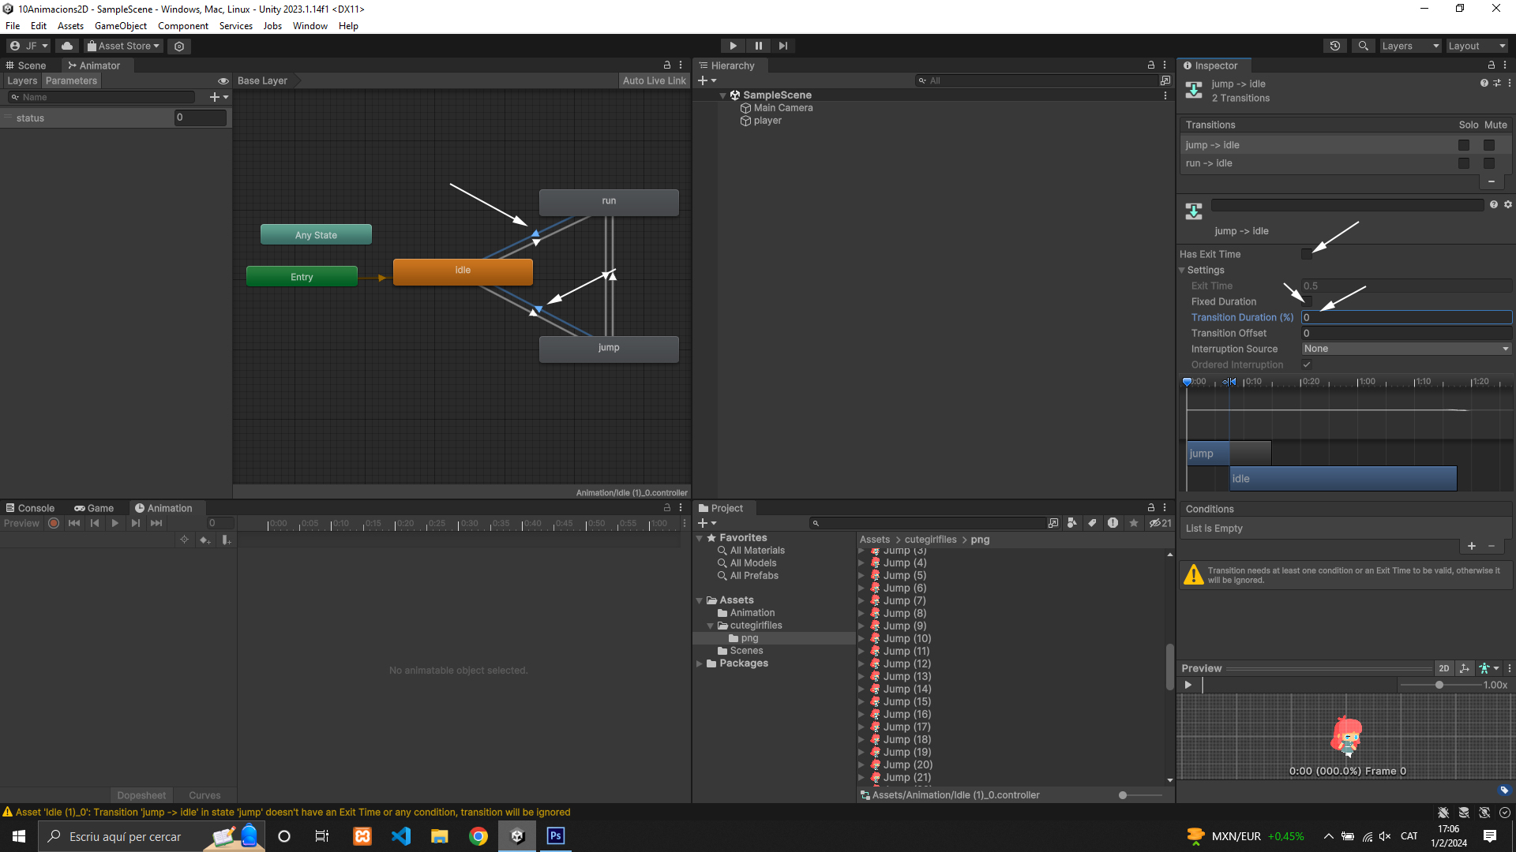Click the Animation record button
This screenshot has height=852, width=1516.
54,523
